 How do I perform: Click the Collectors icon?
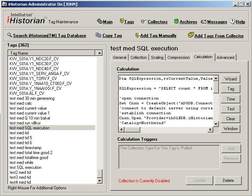(x=143, y=22)
